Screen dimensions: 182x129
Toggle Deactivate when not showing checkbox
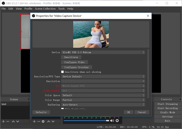(62, 72)
